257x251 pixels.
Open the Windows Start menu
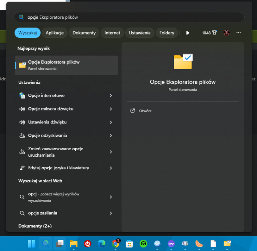(32, 243)
